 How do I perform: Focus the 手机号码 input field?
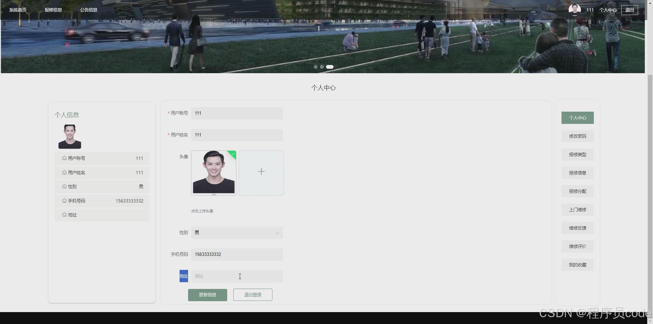coord(237,255)
